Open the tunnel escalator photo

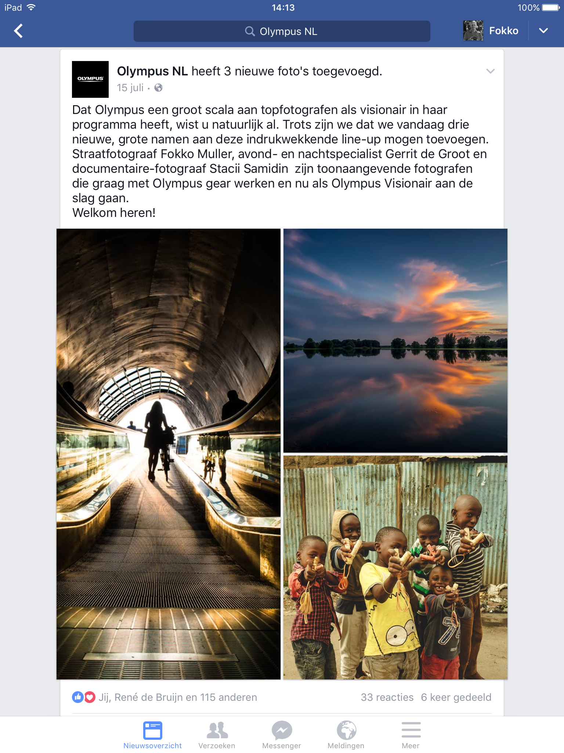coord(169,454)
